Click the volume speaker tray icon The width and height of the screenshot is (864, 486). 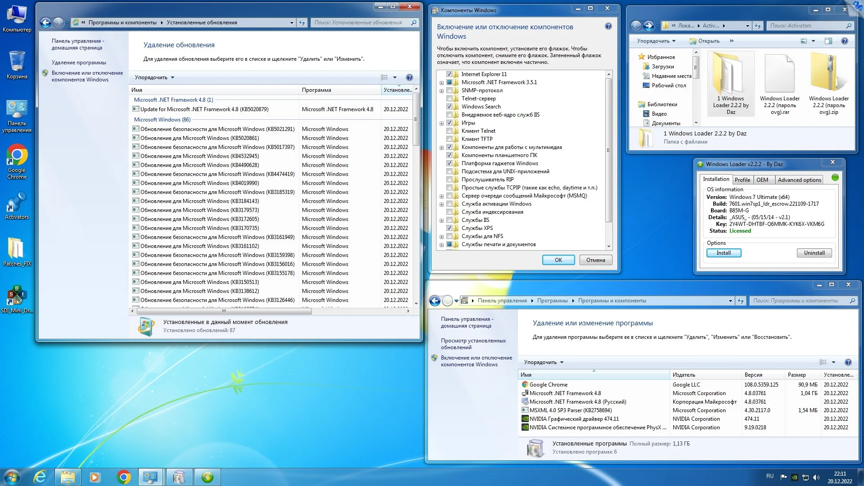[817, 477]
